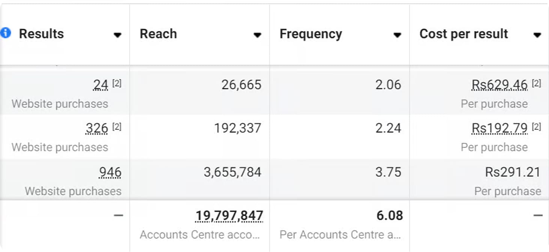Open the Frequency column dropdown arrow
The height and width of the screenshot is (252, 549).
397,35
